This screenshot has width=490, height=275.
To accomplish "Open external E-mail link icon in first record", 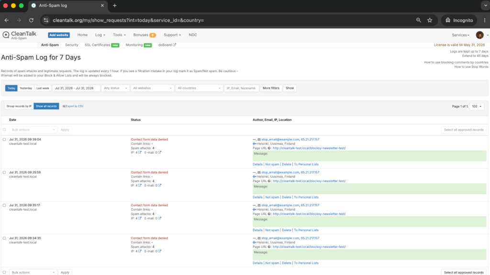I will click(x=160, y=152).
